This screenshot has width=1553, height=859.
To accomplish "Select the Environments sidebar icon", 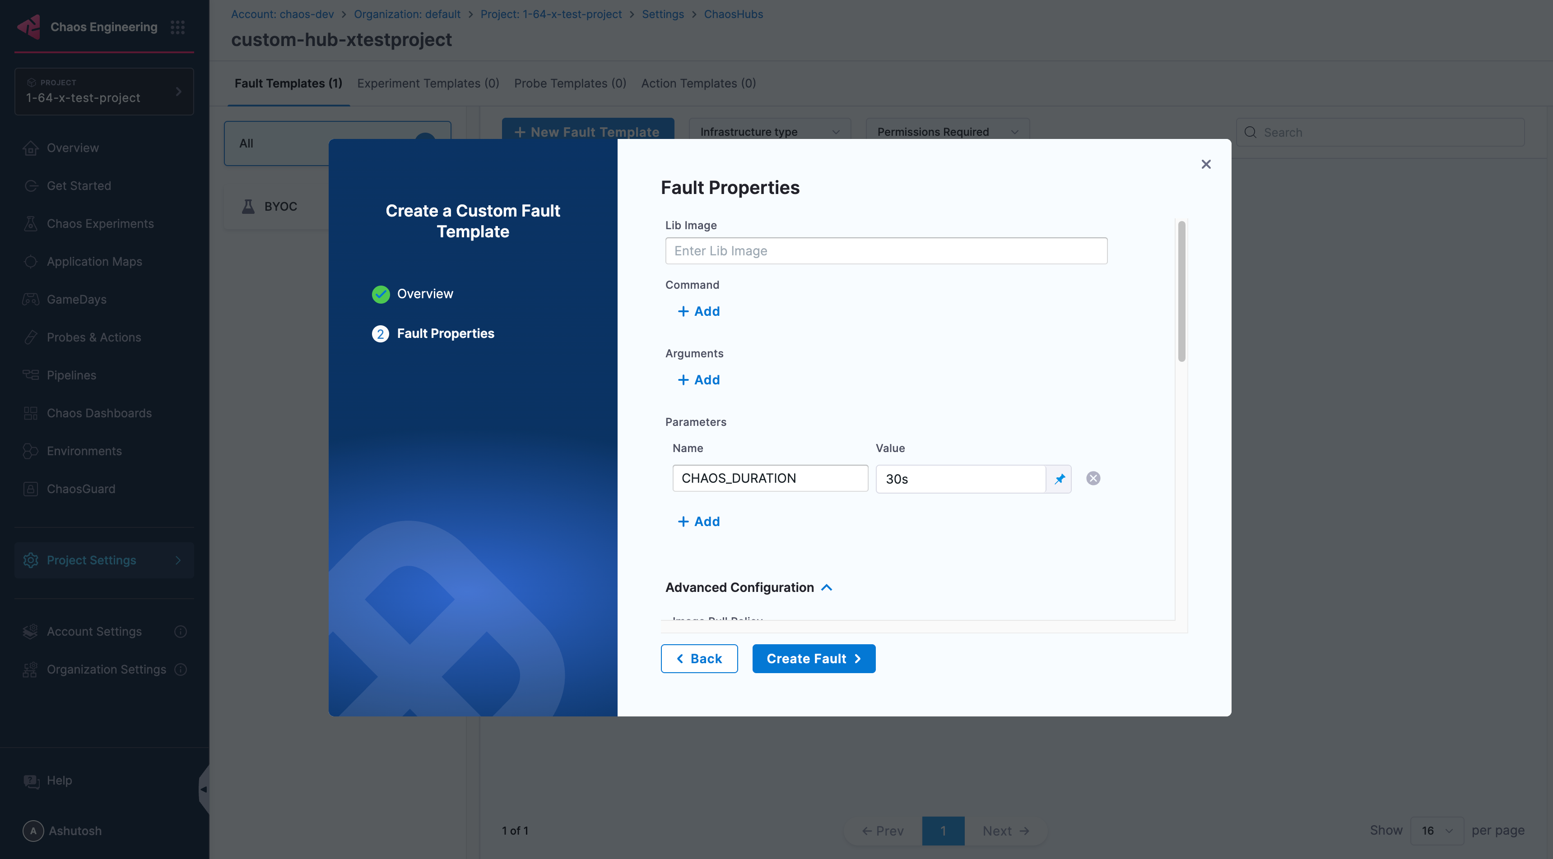I will (x=31, y=451).
